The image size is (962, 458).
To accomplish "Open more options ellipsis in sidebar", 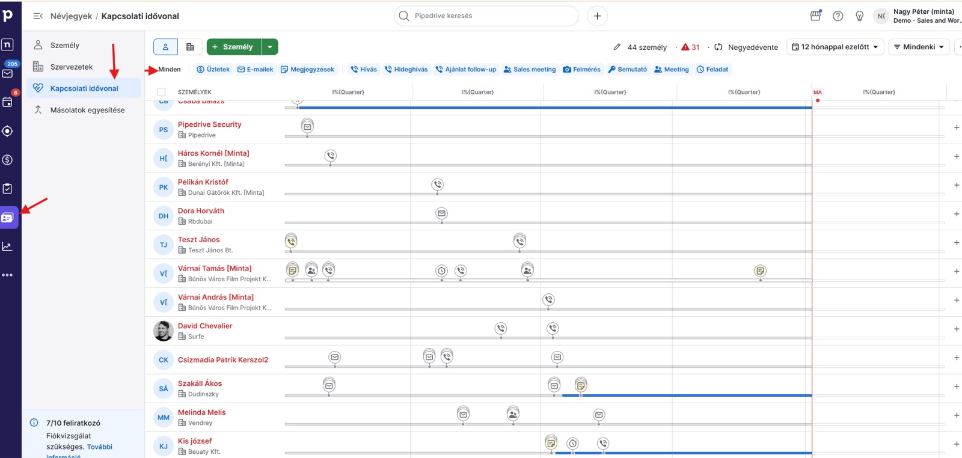I will click(x=8, y=275).
